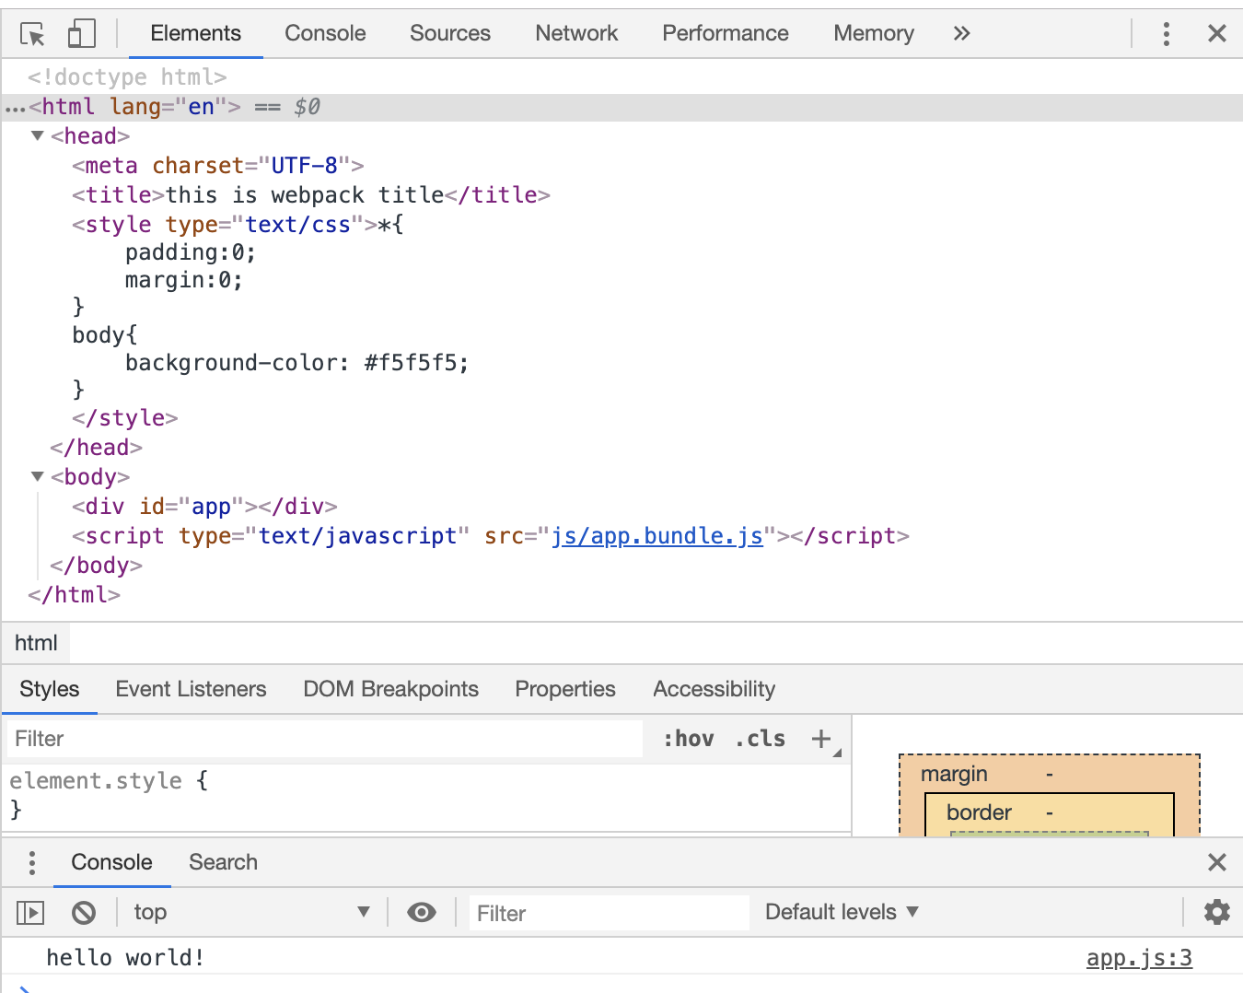Select the style type="text/css" node
Image resolution: width=1243 pixels, height=993 pixels.
[x=238, y=225]
